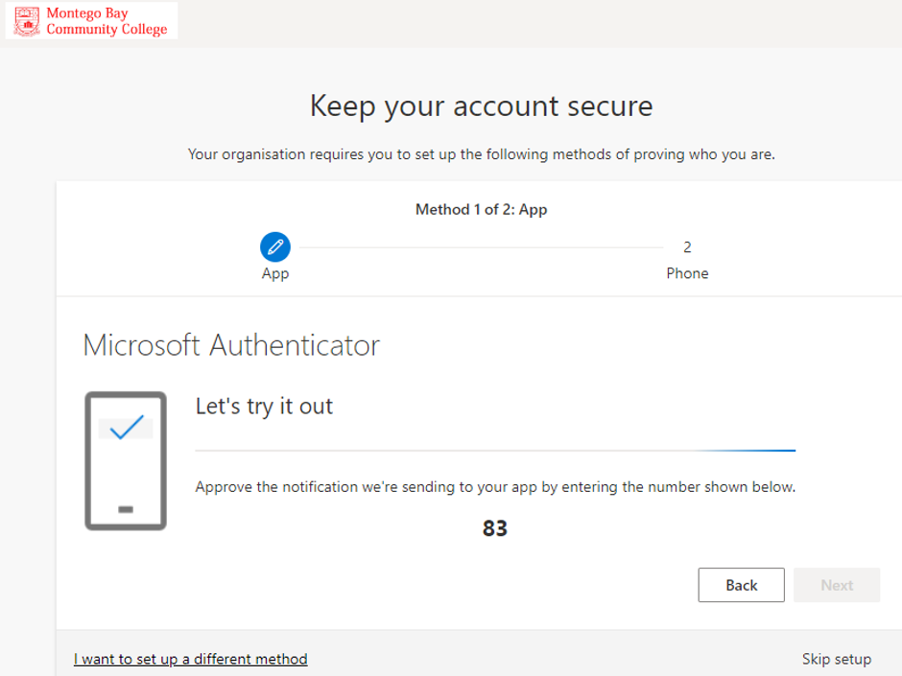Viewport: 902px width, 676px height.
Task: Click the Montego Bay Community College logo text
Action: [x=107, y=21]
